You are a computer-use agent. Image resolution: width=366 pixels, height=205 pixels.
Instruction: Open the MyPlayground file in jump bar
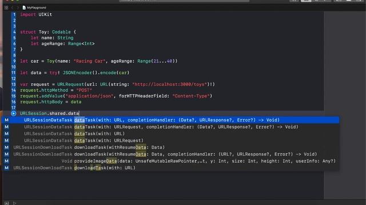point(34,7)
